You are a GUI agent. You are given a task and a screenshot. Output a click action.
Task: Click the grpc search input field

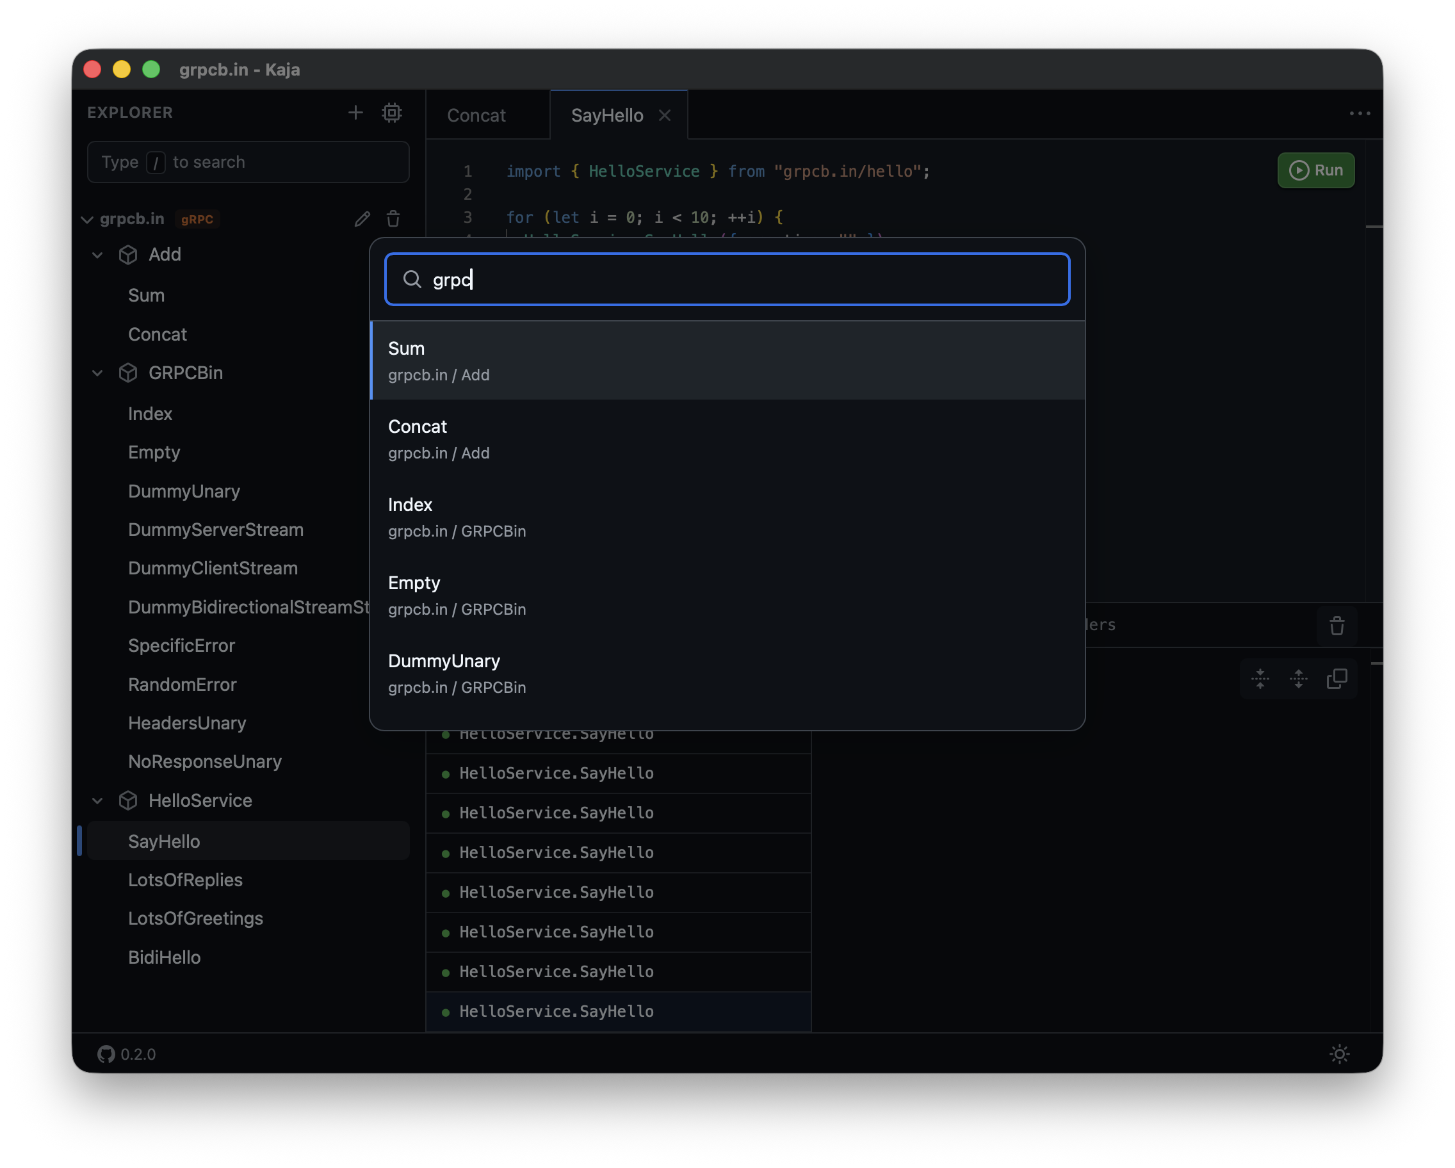[742, 279]
